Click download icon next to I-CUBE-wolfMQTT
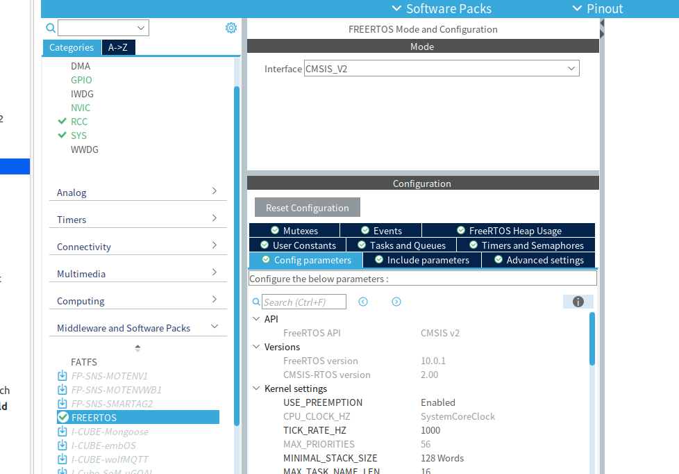The width and height of the screenshot is (679, 474). [x=62, y=459]
